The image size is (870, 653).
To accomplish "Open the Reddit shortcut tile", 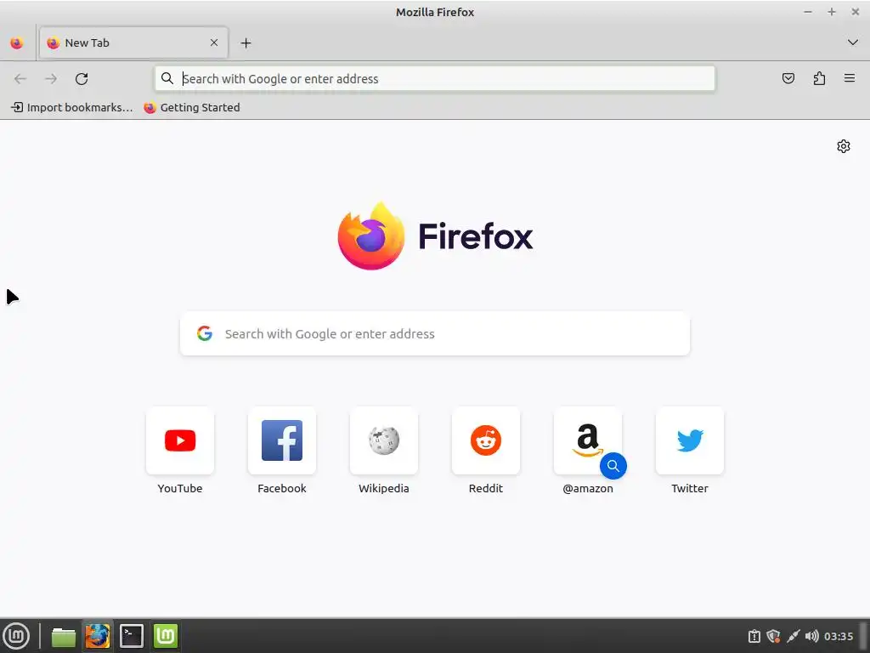I will point(486,440).
